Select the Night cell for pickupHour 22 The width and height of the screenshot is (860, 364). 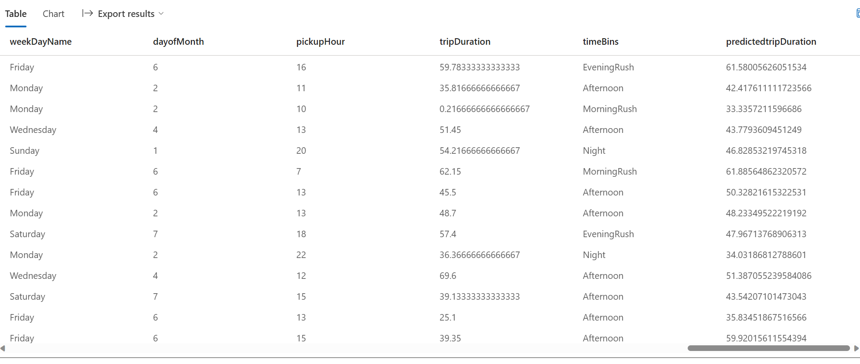[594, 255]
